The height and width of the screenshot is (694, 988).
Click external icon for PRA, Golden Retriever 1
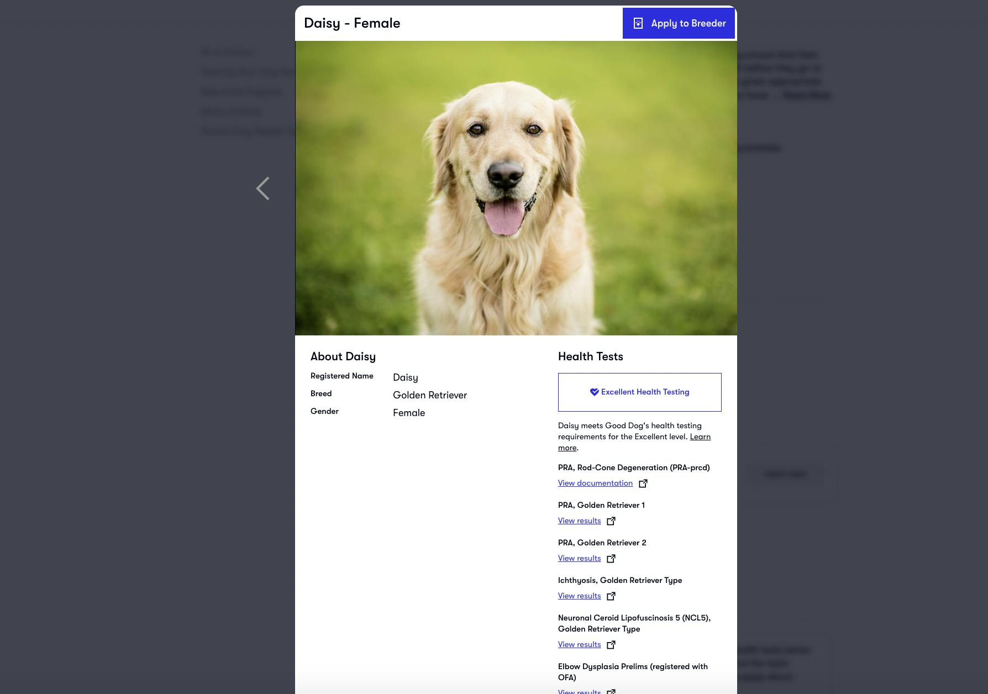(x=611, y=521)
